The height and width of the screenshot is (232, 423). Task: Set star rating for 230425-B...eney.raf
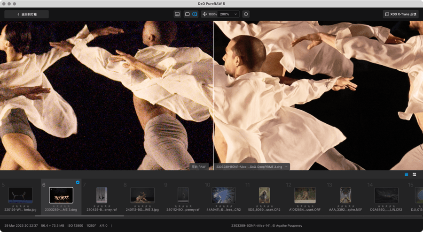(102, 206)
